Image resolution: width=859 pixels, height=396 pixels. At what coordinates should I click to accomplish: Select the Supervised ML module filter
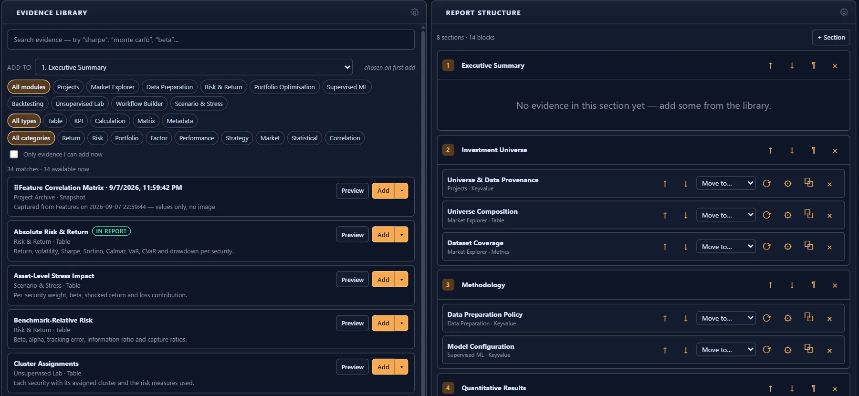347,87
